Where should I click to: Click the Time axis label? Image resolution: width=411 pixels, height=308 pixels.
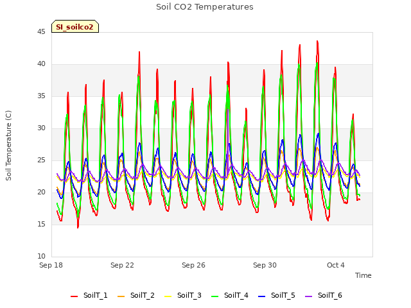363,275
